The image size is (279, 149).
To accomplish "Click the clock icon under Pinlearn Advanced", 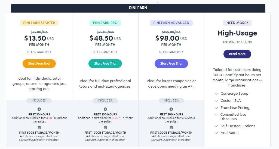I will (171, 109).
